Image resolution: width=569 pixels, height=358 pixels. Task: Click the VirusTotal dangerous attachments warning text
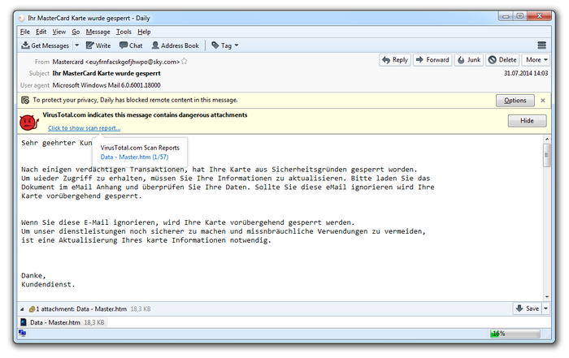pos(145,114)
